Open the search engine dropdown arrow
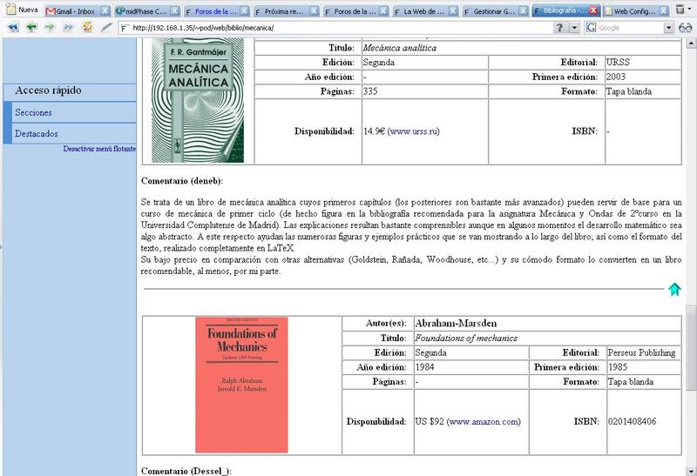The height and width of the screenshot is (476, 697). point(668,28)
